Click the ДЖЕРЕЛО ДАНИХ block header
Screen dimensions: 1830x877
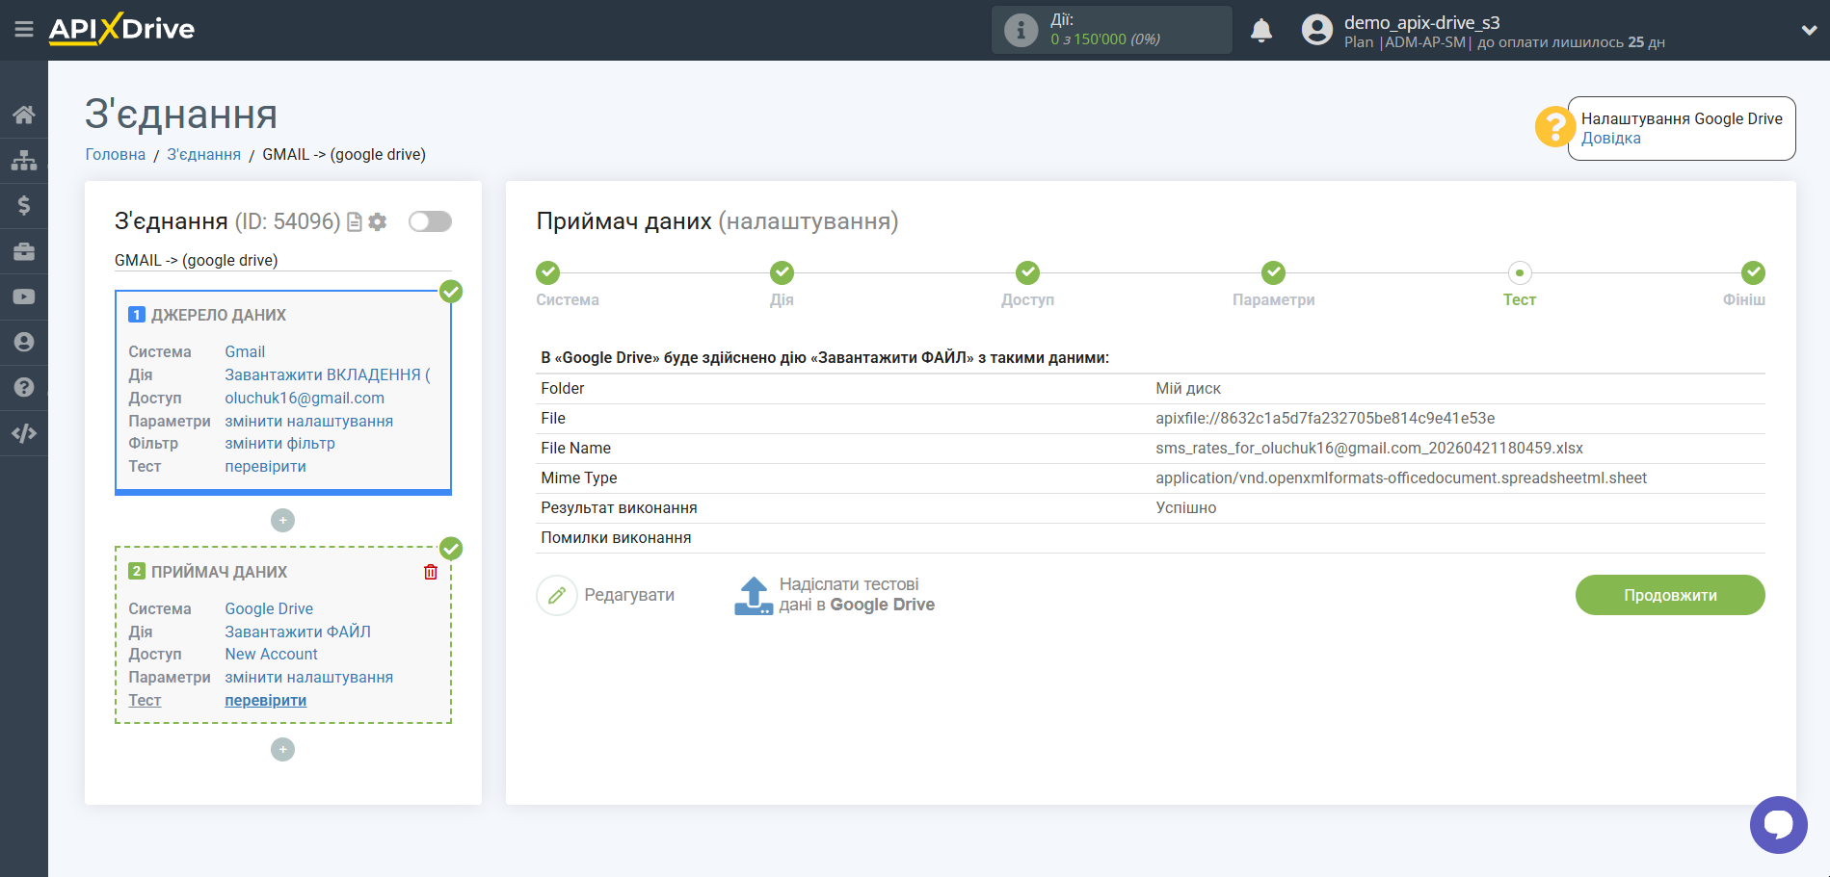[x=219, y=316]
